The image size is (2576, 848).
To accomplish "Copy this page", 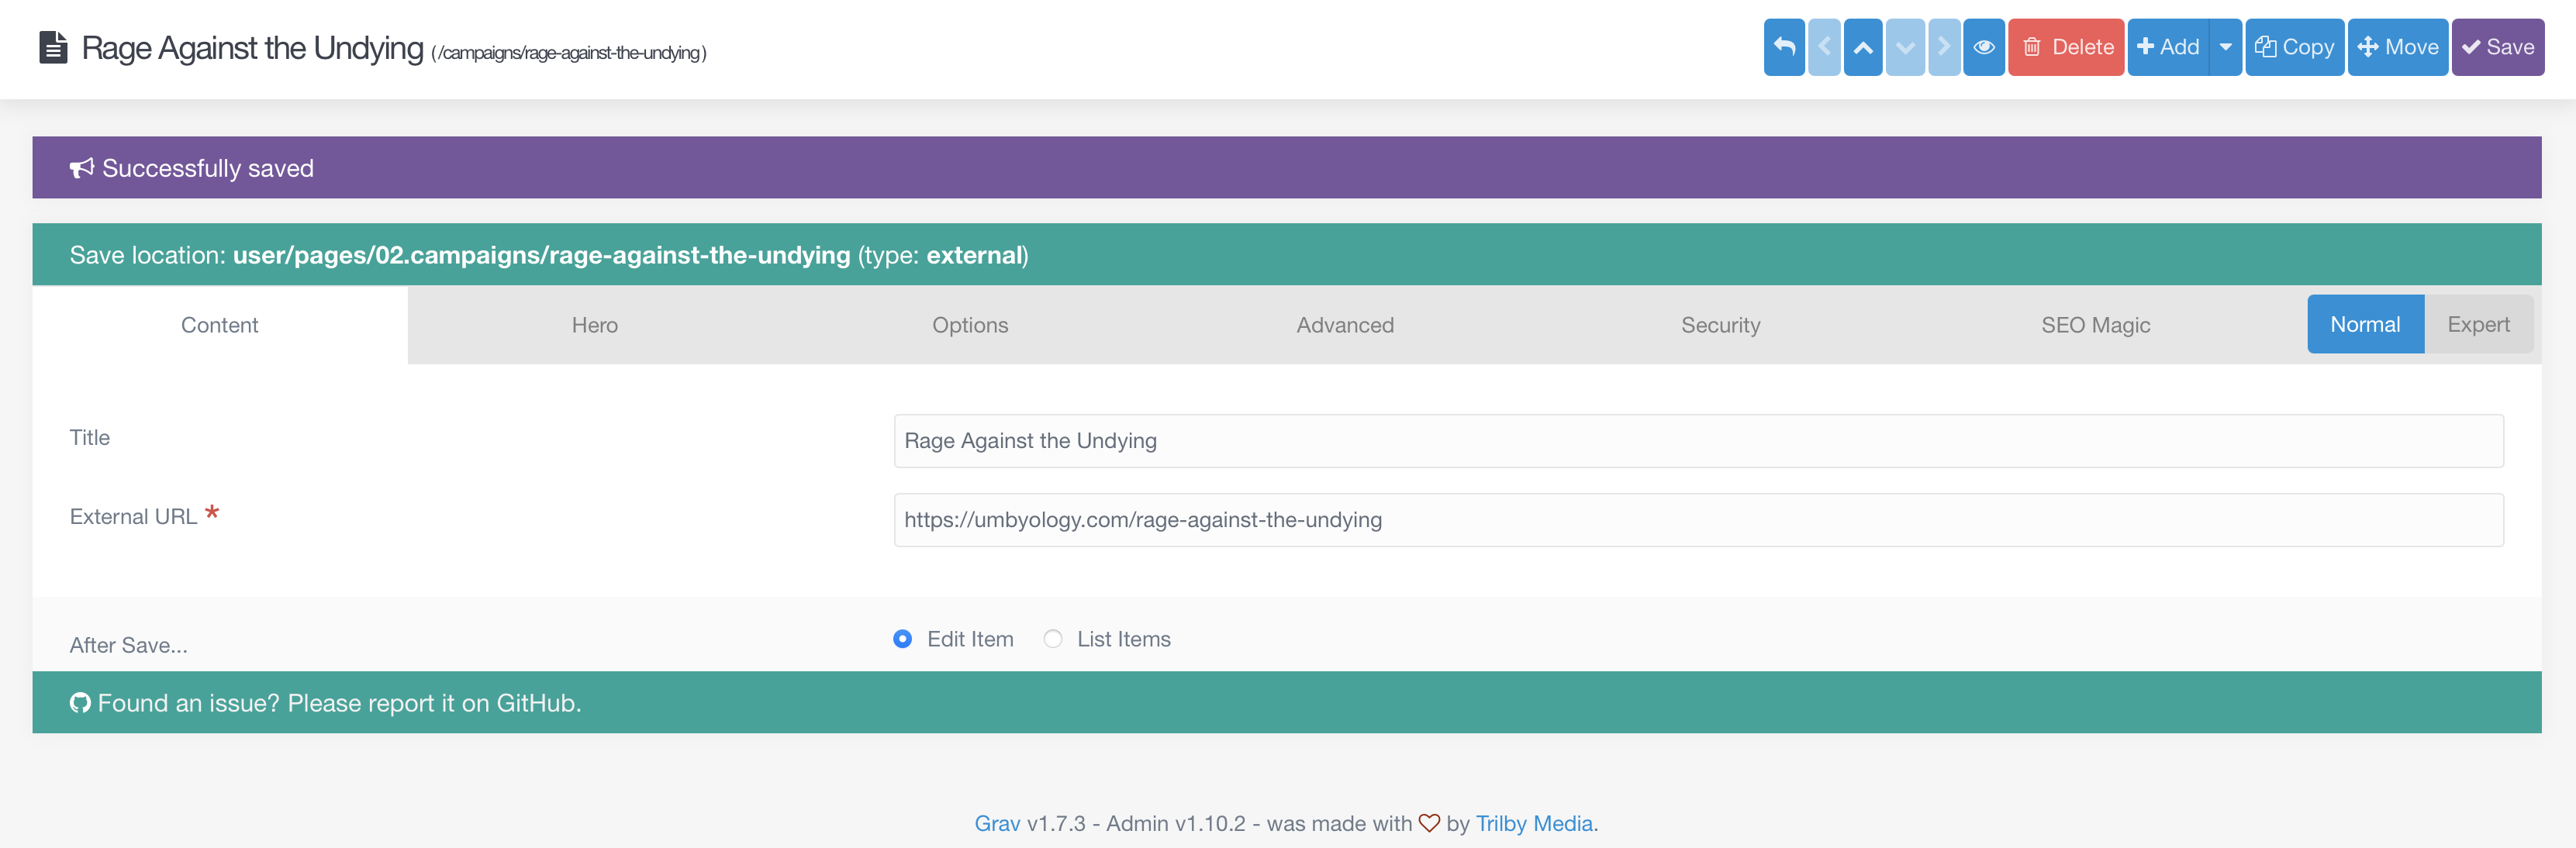I will pyautogui.click(x=2294, y=47).
